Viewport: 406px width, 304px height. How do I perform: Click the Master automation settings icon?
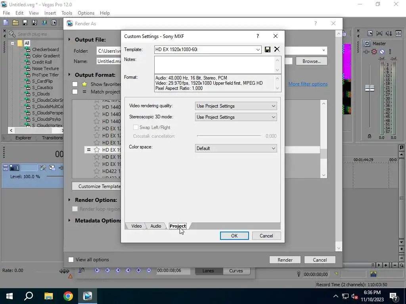tap(390, 51)
